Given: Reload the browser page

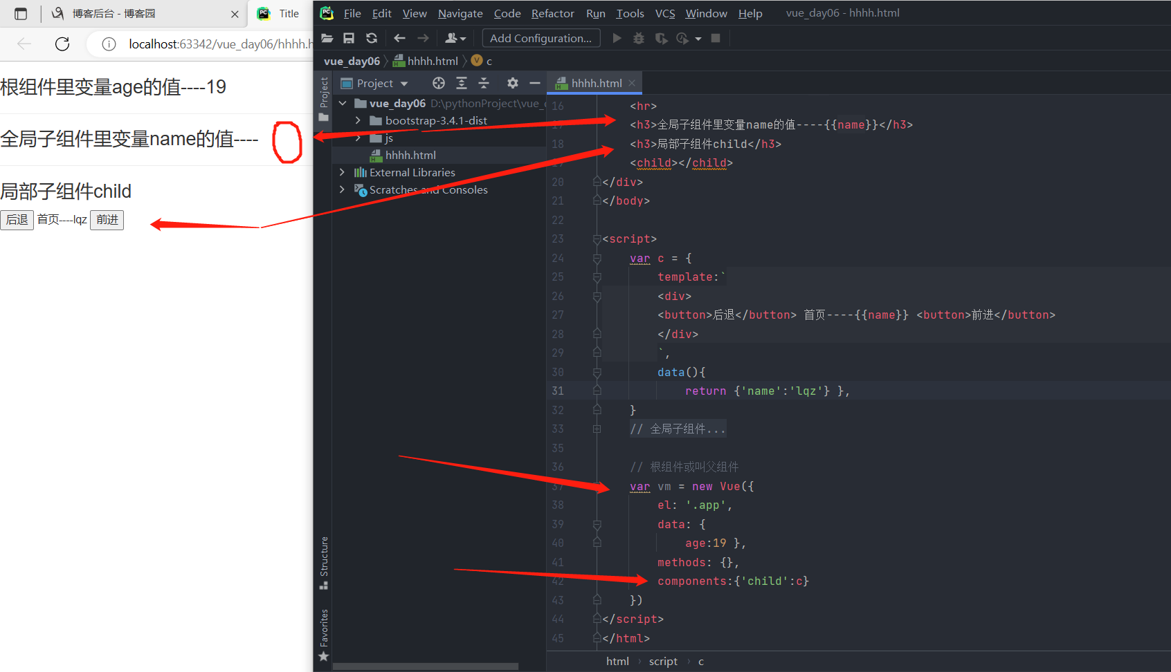Looking at the screenshot, I should 62,44.
